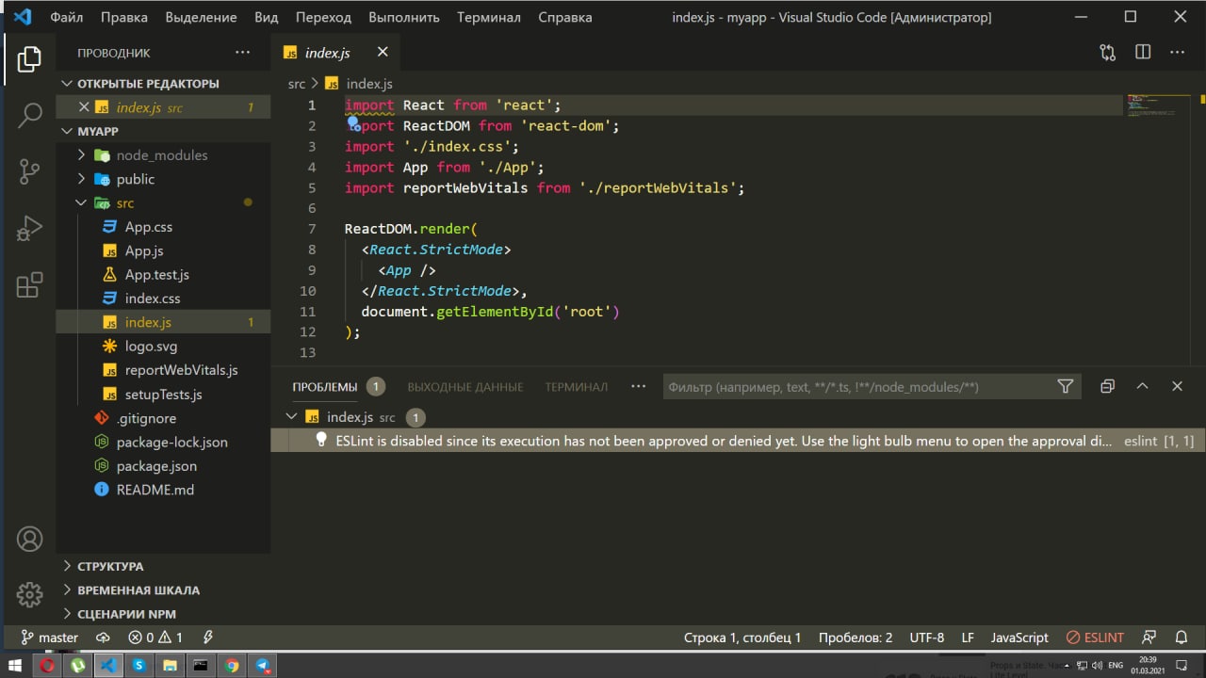Switch to the ВЫХОДНЫЕ ДАННЫЕ tab
Viewport: 1206px width, 678px height.
(x=464, y=387)
